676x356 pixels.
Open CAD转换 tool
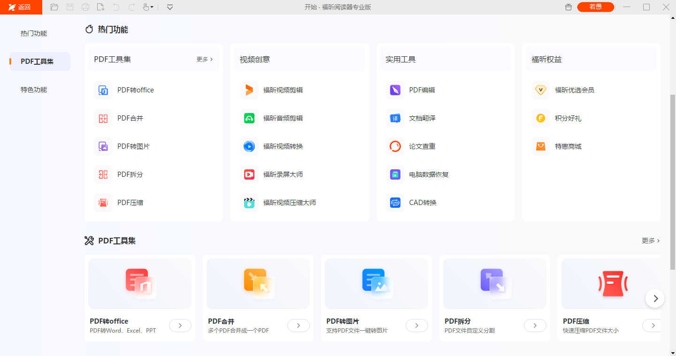pyautogui.click(x=422, y=203)
